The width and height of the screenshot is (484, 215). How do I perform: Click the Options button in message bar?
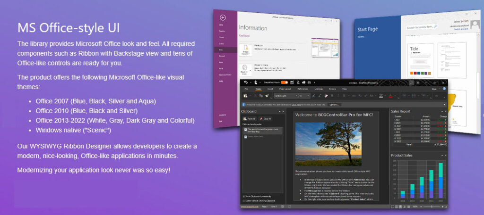pos(334,104)
